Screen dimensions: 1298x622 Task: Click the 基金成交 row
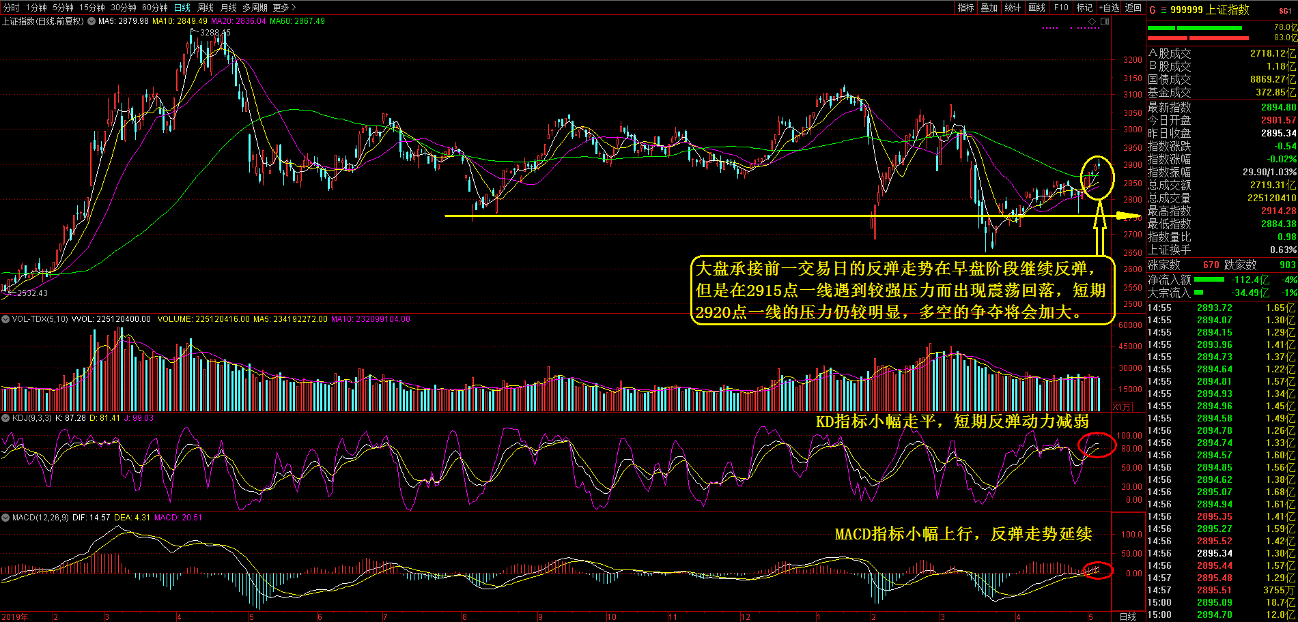(x=1222, y=92)
